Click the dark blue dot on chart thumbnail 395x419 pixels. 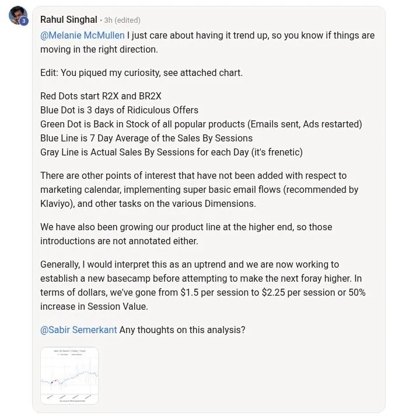pyautogui.click(x=52, y=382)
